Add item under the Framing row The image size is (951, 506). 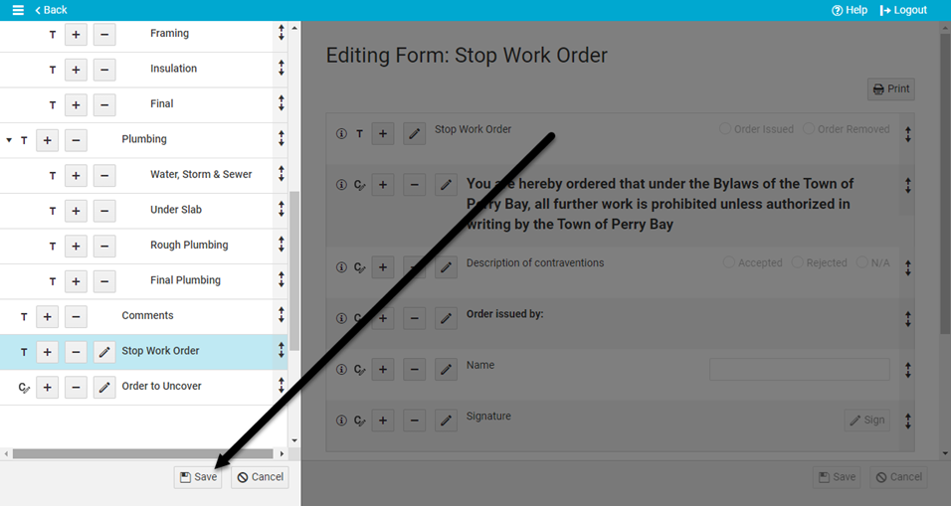point(76,35)
